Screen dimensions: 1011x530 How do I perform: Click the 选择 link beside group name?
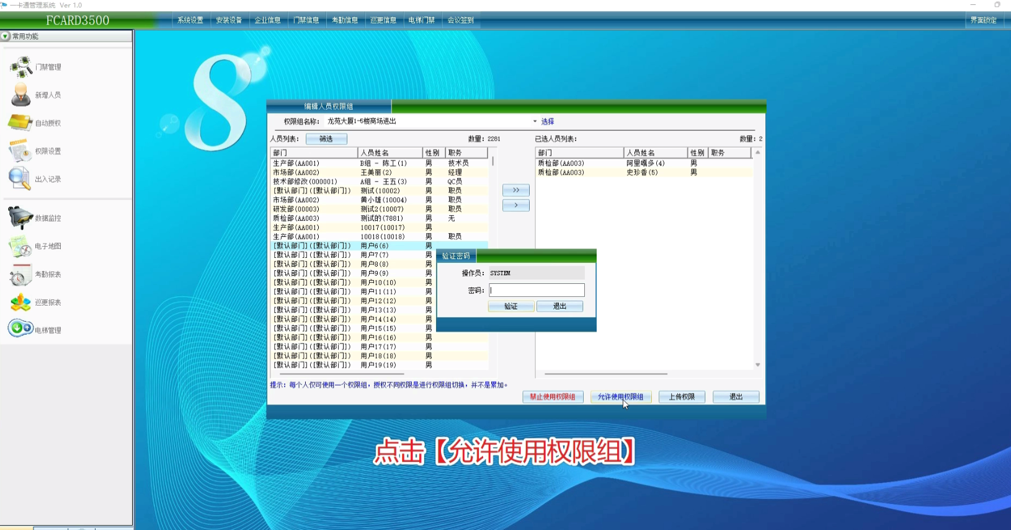click(x=548, y=121)
